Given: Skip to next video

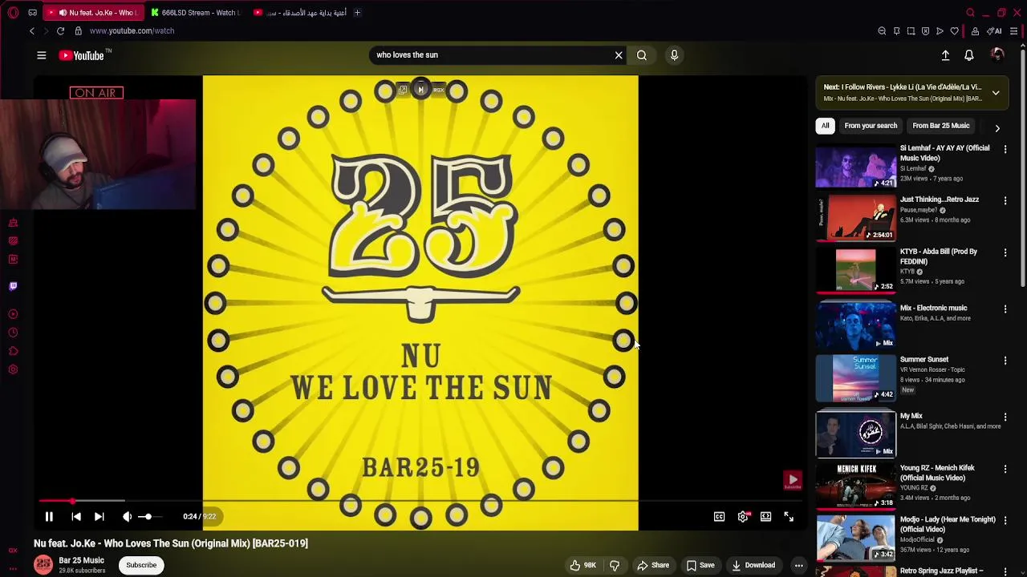Looking at the screenshot, I should (x=99, y=517).
